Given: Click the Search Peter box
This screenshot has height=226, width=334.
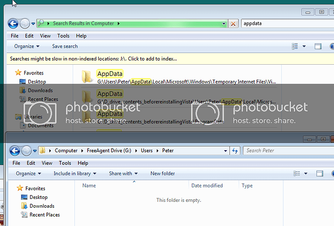Looking at the screenshot, I should point(288,151).
